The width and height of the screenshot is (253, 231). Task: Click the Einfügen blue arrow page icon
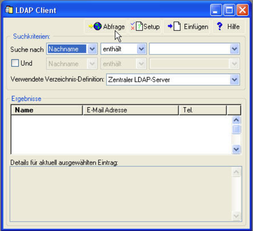(174, 26)
